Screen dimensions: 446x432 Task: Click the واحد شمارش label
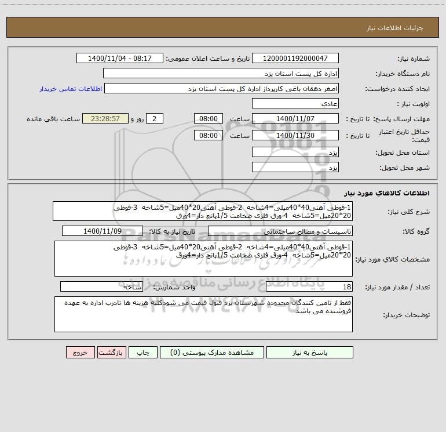point(174,287)
